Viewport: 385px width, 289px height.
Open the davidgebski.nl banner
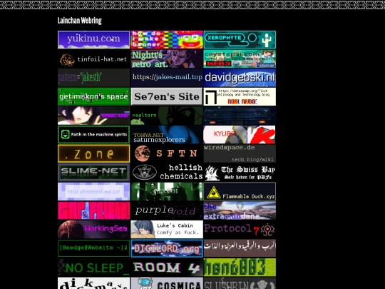tap(240, 78)
